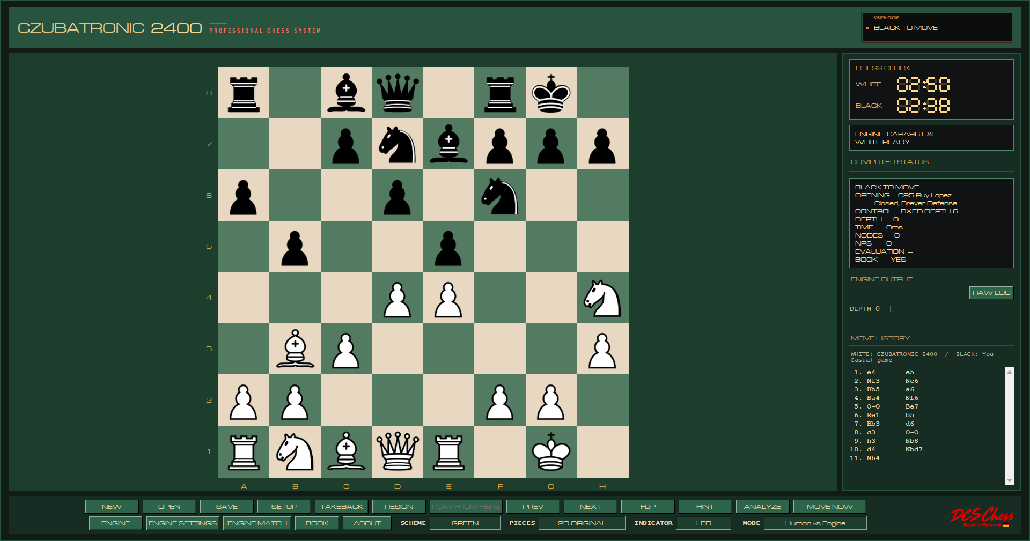Click the empty e8 square
The height and width of the screenshot is (541, 1030).
coord(448,93)
